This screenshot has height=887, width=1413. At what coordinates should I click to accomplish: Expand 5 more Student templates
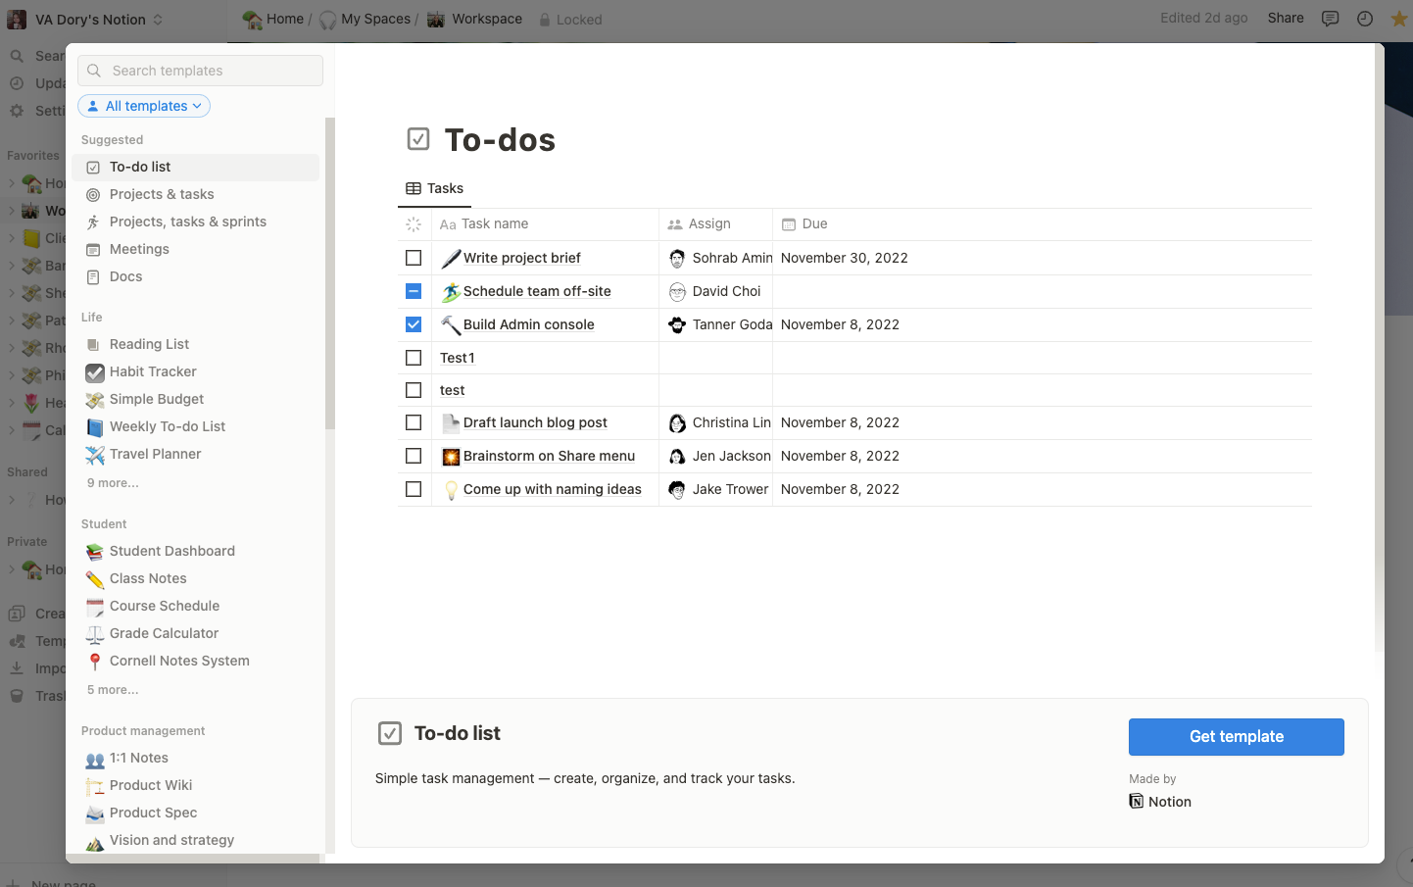pos(113,690)
